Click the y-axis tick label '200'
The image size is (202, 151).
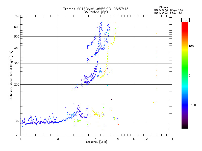pos(17,85)
